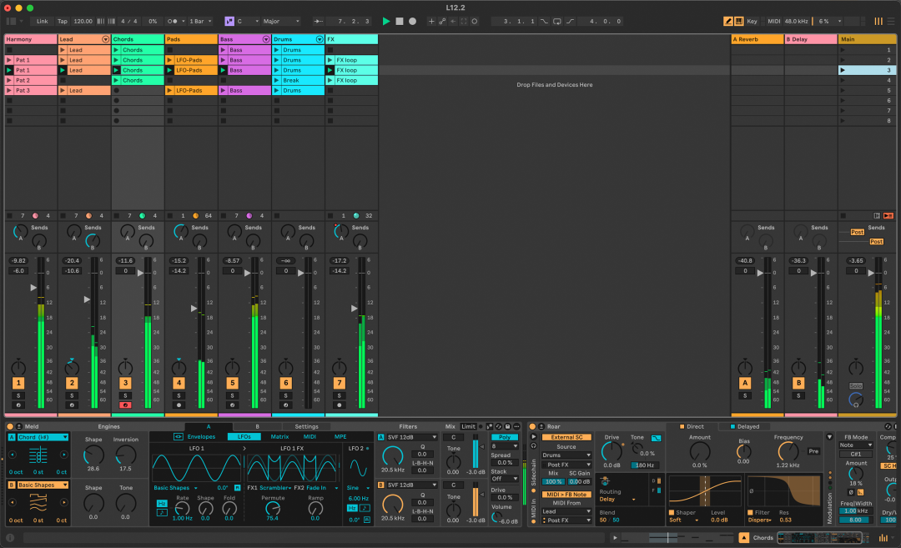The width and height of the screenshot is (901, 548).
Task: Switch to the Meld Settings tab
Action: (x=306, y=427)
